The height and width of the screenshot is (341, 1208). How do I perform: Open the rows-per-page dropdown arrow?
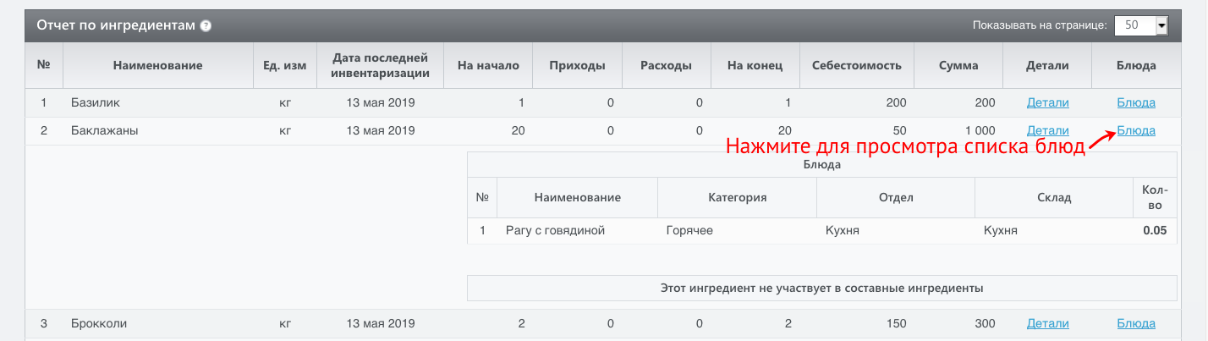[1161, 26]
